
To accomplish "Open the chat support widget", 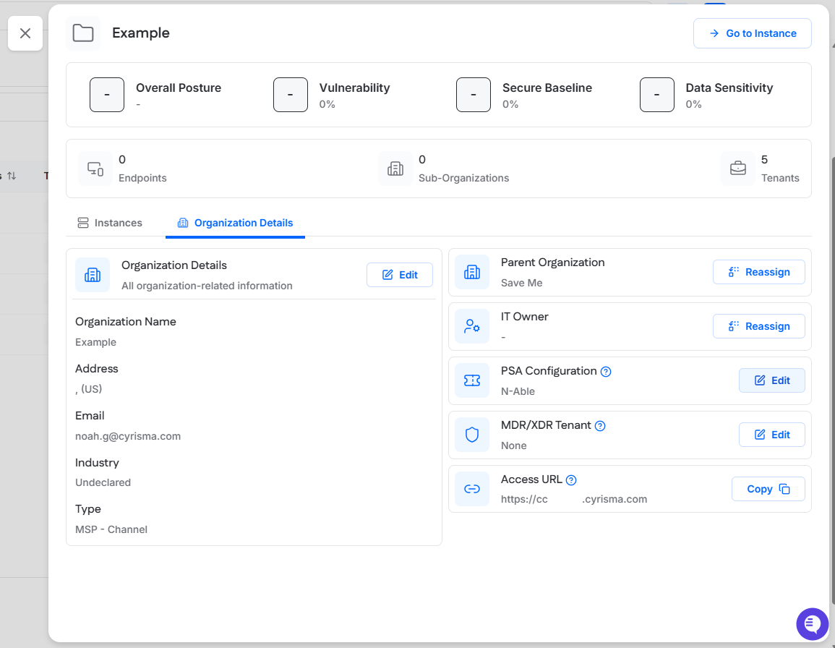I will (x=812, y=623).
